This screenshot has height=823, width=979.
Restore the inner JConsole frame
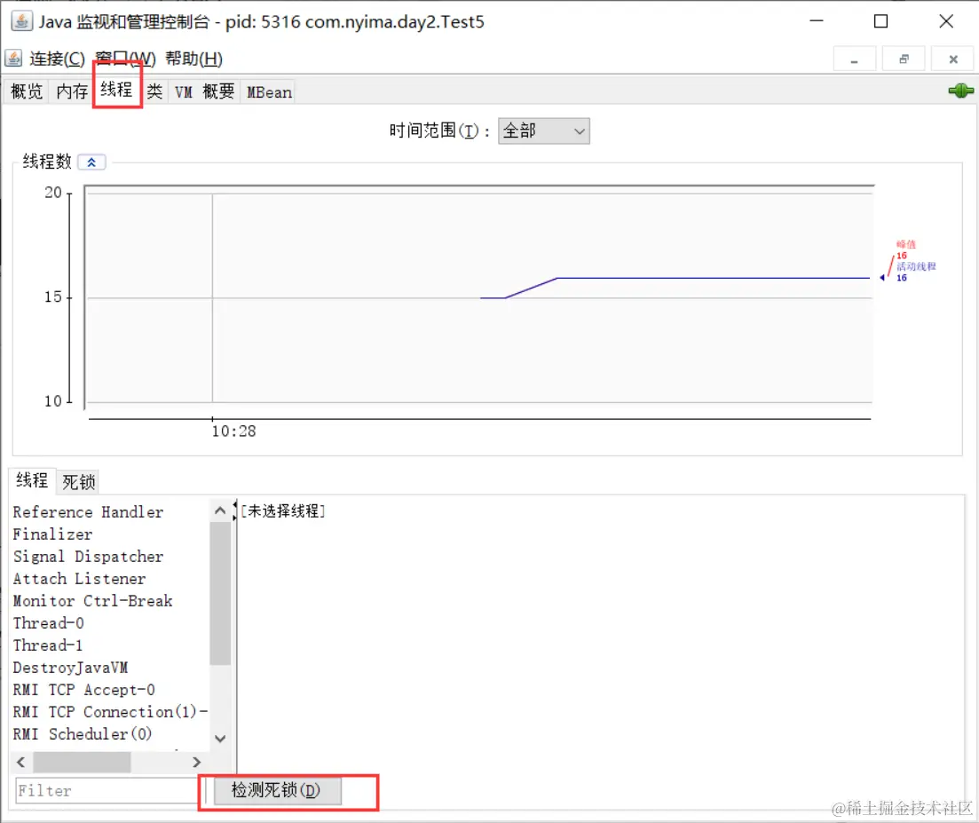coord(904,59)
